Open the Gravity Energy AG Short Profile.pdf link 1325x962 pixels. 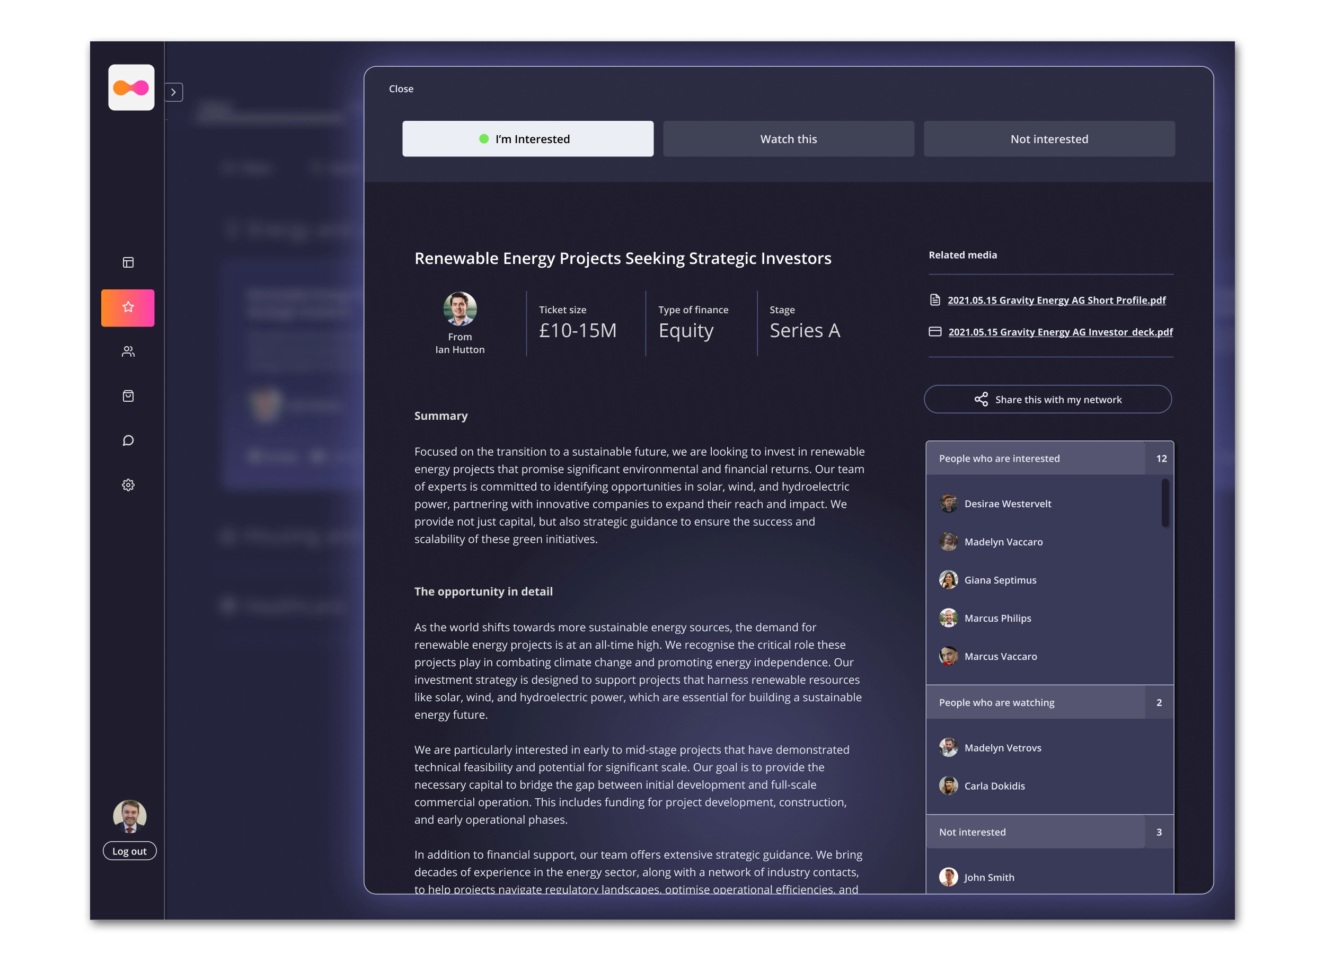click(x=1056, y=300)
